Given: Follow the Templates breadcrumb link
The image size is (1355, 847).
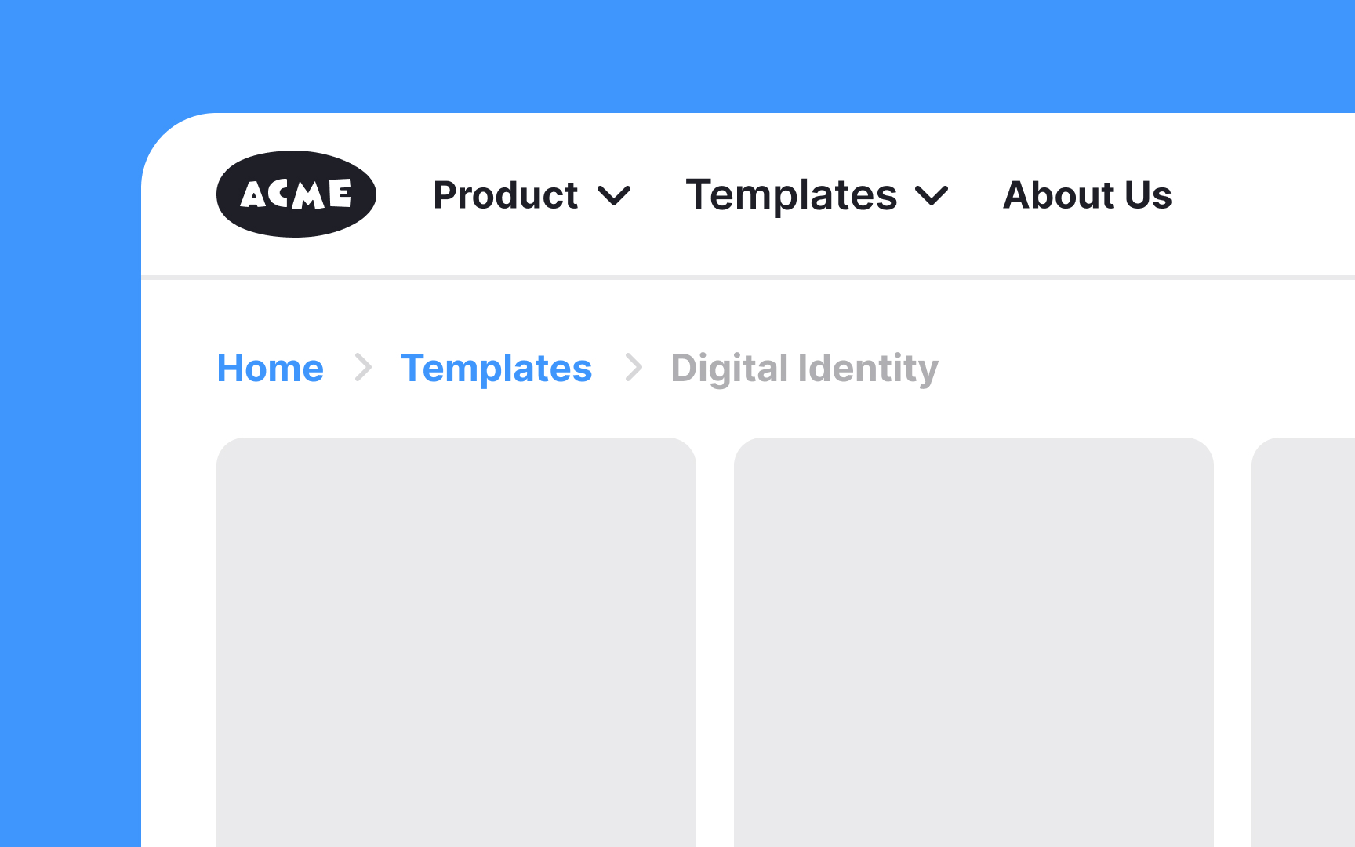Looking at the screenshot, I should (496, 368).
